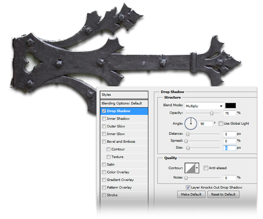Uncheck Layer Knocks Out Drop Shadow

point(188,187)
